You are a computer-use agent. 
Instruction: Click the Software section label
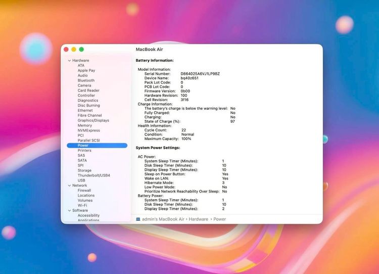[80, 210]
